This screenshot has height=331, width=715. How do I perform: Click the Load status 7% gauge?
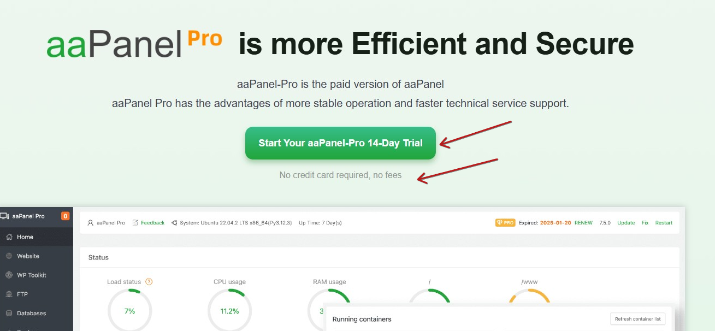point(129,310)
